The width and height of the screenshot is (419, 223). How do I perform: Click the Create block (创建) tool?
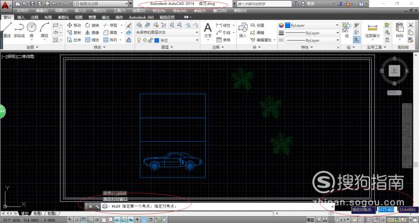coord(257,25)
